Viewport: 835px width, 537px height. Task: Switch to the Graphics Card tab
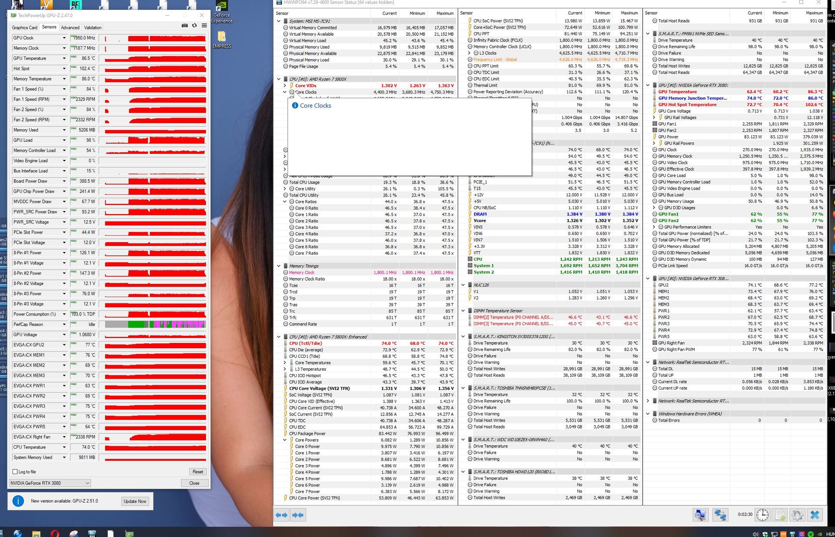pyautogui.click(x=25, y=28)
